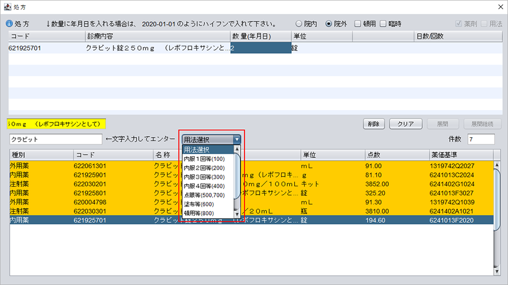The width and height of the screenshot is (508, 285).
Task: Choose 内服４回等(400) from the list
Action: tap(208, 186)
